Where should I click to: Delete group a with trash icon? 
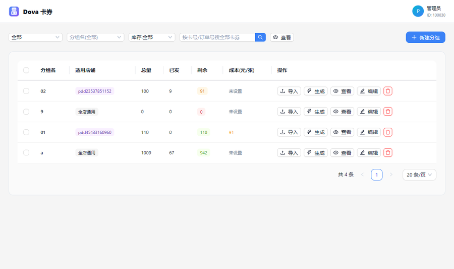(x=388, y=153)
